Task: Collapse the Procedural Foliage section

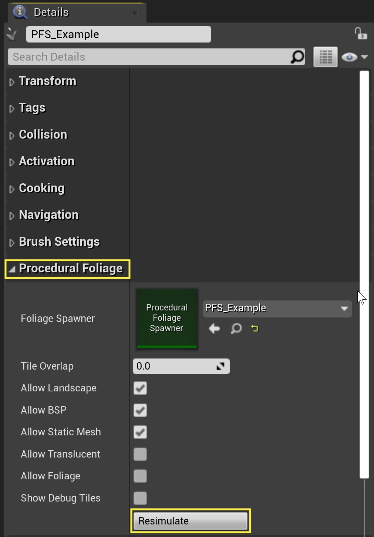Action: [x=12, y=269]
